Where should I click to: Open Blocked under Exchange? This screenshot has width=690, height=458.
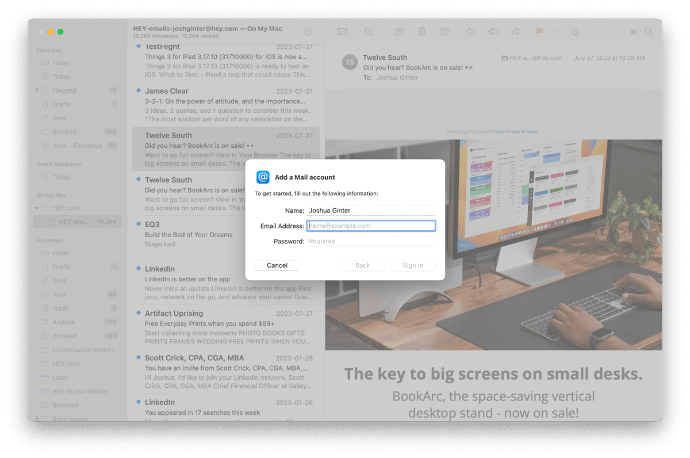pyautogui.click(x=77, y=336)
